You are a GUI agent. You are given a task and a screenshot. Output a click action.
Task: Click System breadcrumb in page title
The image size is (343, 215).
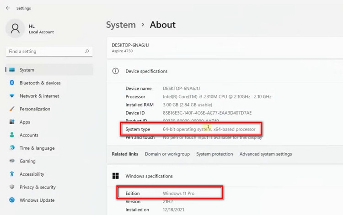coord(121,25)
